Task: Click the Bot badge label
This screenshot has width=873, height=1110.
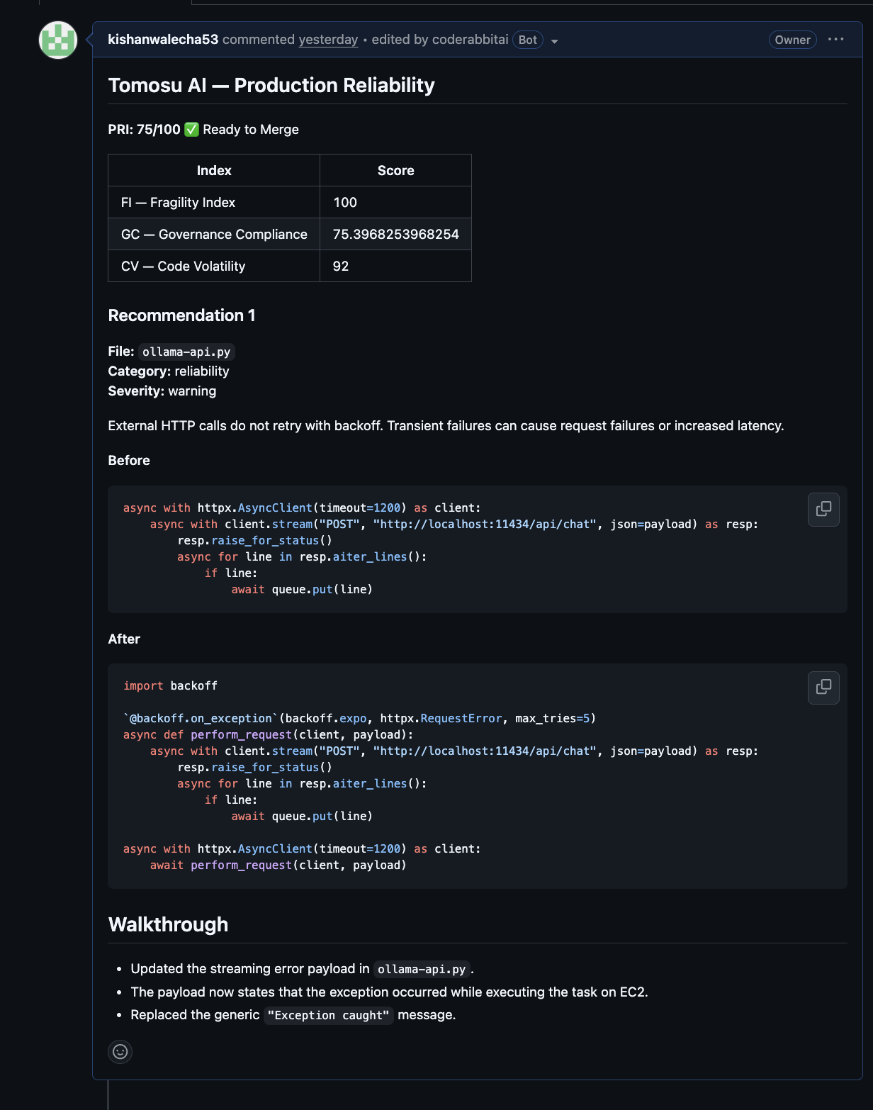Action: click(528, 40)
